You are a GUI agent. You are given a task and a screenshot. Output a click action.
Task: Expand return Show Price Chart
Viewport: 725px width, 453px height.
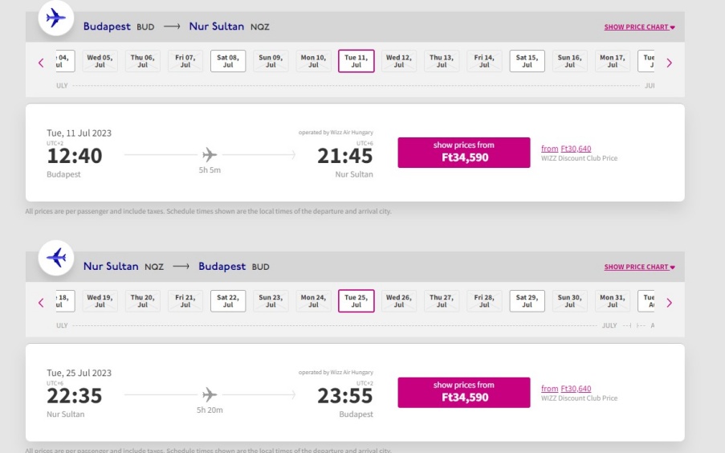pos(639,267)
